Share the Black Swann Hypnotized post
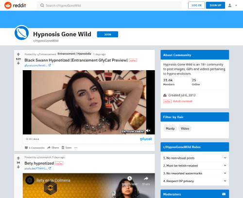This screenshot has width=243, height=198. [x=53, y=148]
